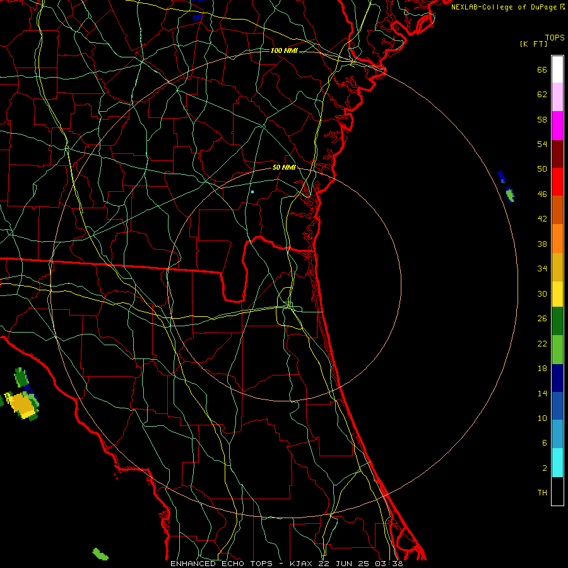
Task: Click the TH legend label
Action: pos(542,493)
